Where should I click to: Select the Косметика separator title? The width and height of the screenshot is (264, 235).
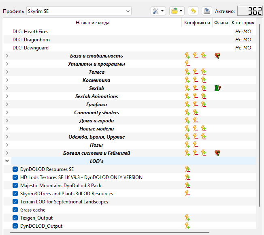click(x=96, y=80)
